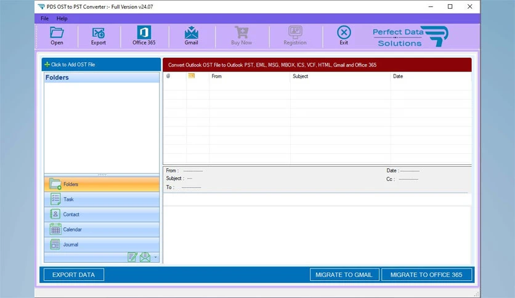Open the Help menu
This screenshot has height=298, width=515.
(62, 18)
